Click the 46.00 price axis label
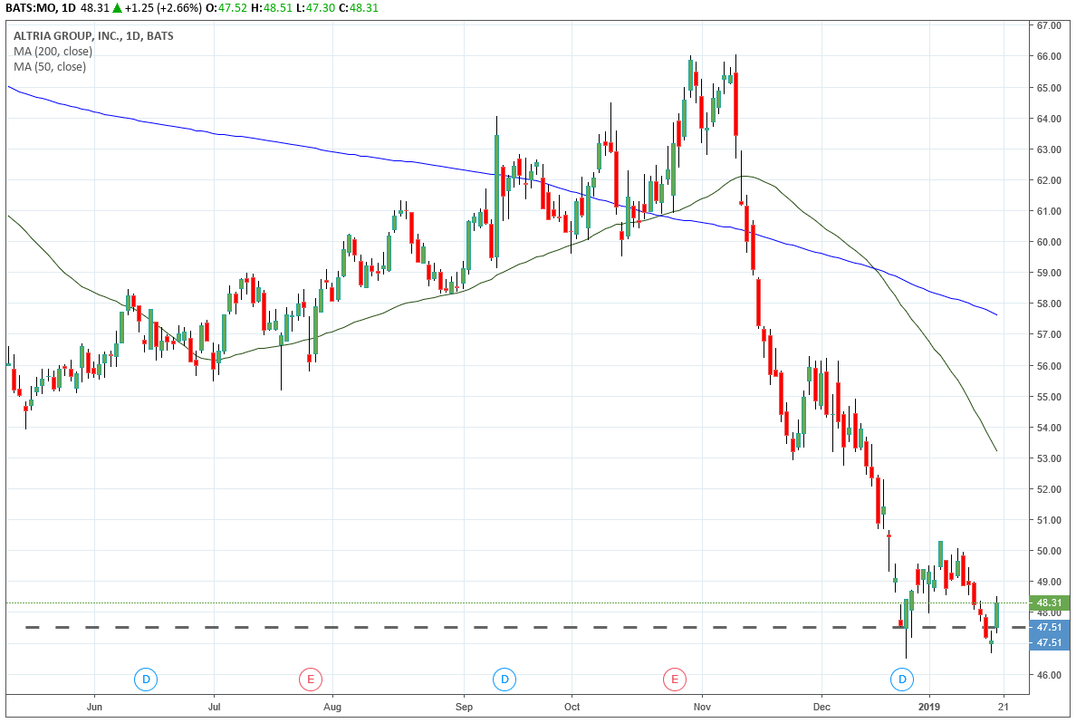 [1049, 676]
